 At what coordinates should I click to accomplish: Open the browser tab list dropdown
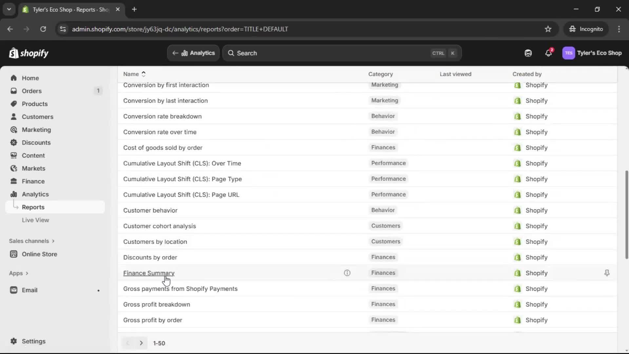9,9
